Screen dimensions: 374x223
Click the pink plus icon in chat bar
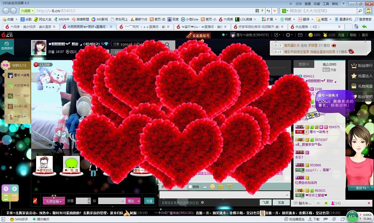[x=369, y=203]
